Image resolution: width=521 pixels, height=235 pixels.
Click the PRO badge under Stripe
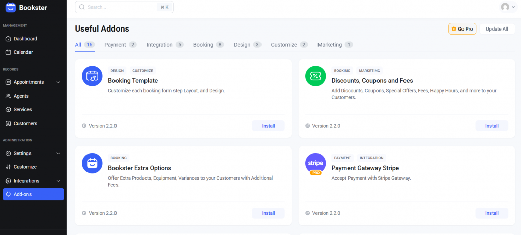315,173
